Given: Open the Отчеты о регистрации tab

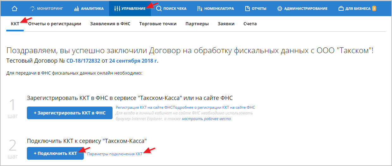Looking at the screenshot, I should point(54,24).
